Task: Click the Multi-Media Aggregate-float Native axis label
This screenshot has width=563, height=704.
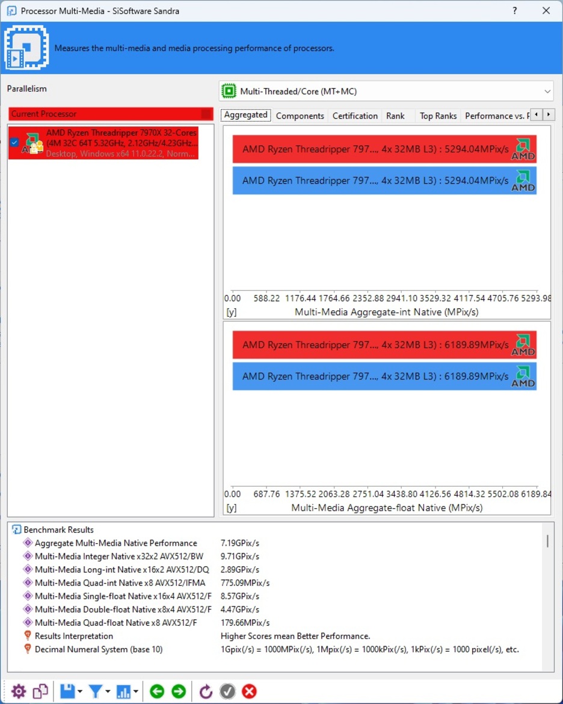Action: tap(387, 508)
